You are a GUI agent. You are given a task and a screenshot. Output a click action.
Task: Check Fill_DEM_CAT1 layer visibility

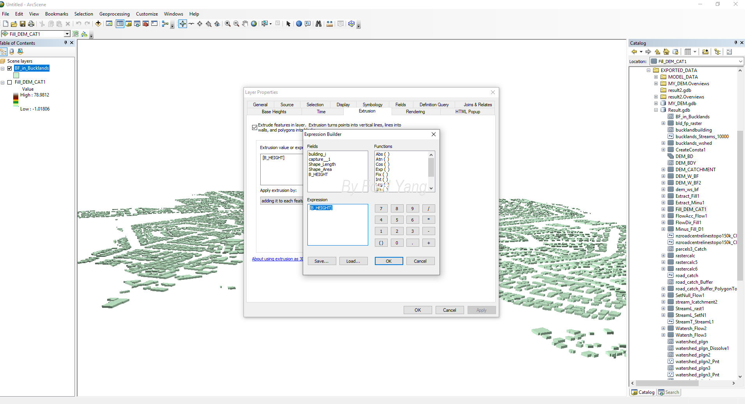pyautogui.click(x=10, y=82)
